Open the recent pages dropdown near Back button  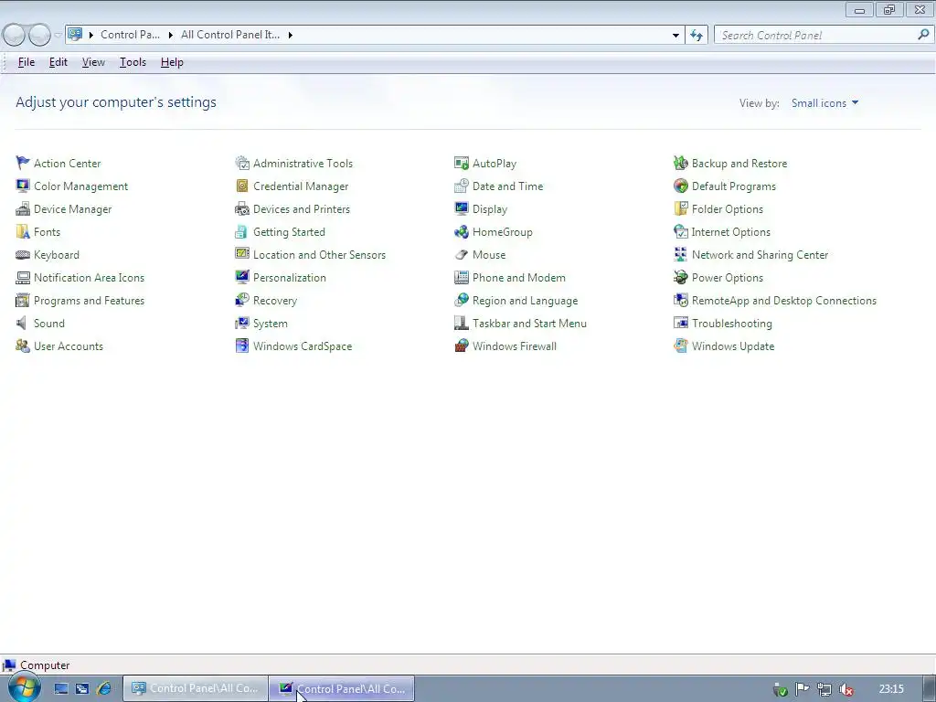coord(58,36)
